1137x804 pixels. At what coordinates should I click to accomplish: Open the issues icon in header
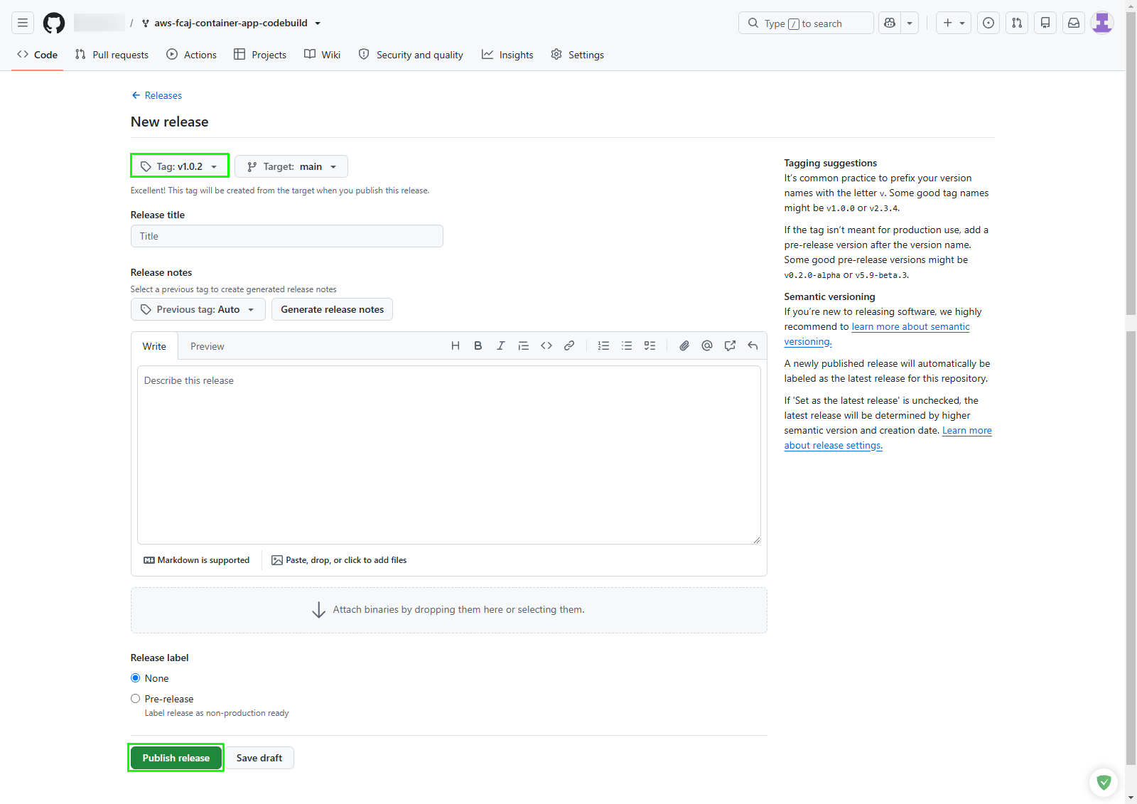click(x=988, y=23)
